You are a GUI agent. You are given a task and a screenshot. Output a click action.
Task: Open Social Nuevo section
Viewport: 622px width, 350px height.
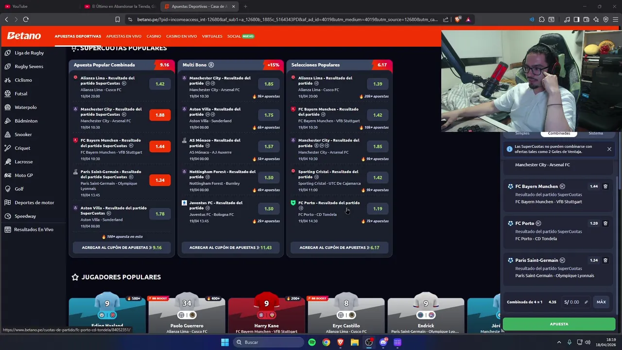[x=241, y=36]
